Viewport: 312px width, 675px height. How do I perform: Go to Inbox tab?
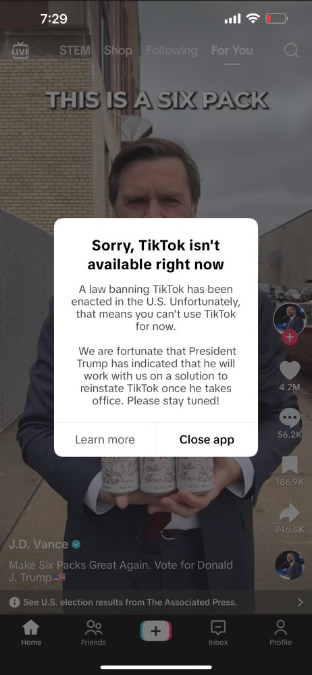tap(218, 633)
